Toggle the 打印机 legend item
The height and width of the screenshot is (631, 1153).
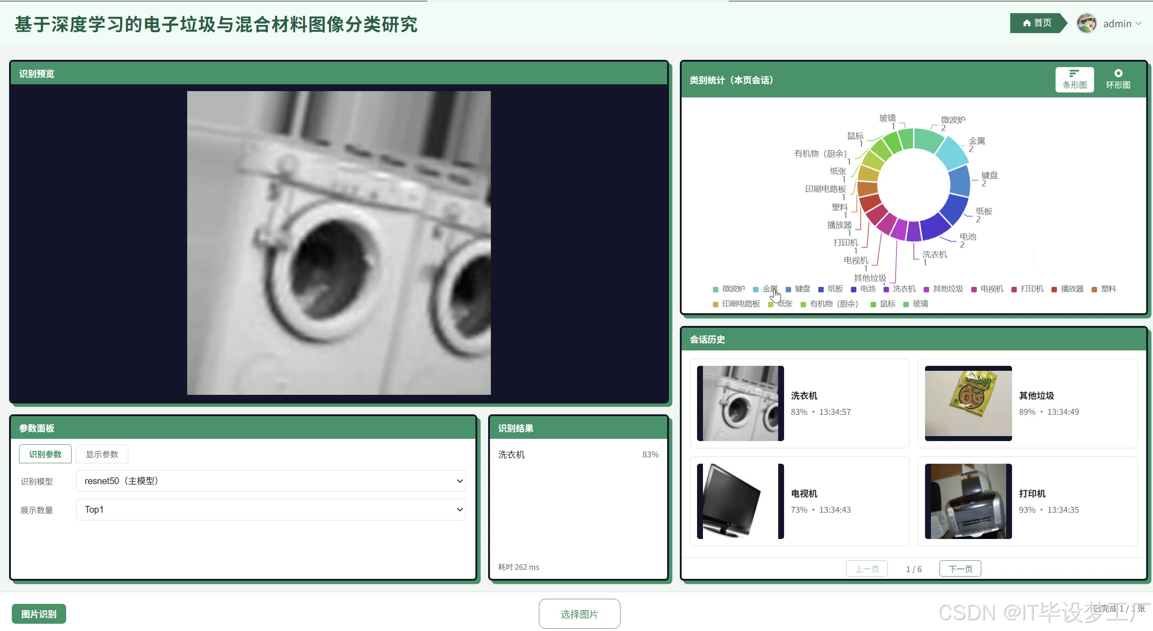coord(1027,289)
